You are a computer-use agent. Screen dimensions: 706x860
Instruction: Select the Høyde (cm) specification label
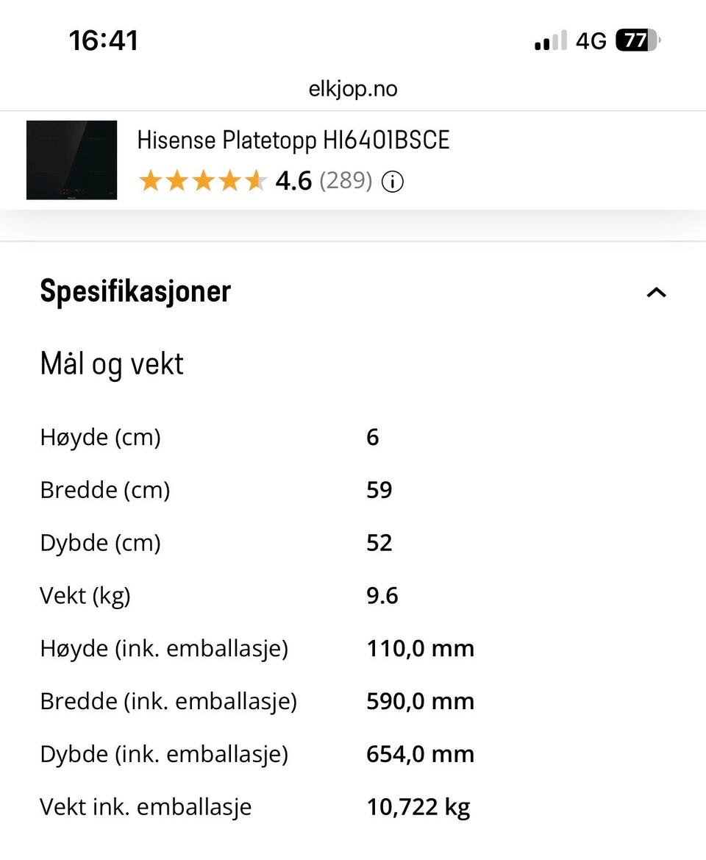click(100, 438)
